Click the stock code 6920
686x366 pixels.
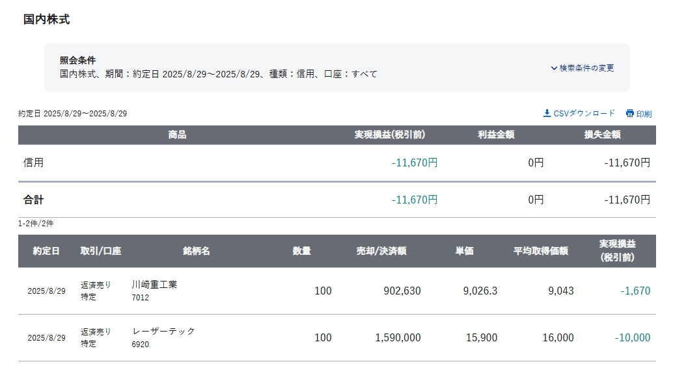(140, 345)
